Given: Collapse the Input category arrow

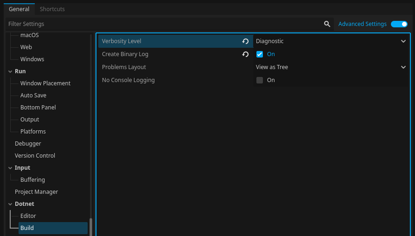Looking at the screenshot, I should (x=11, y=168).
